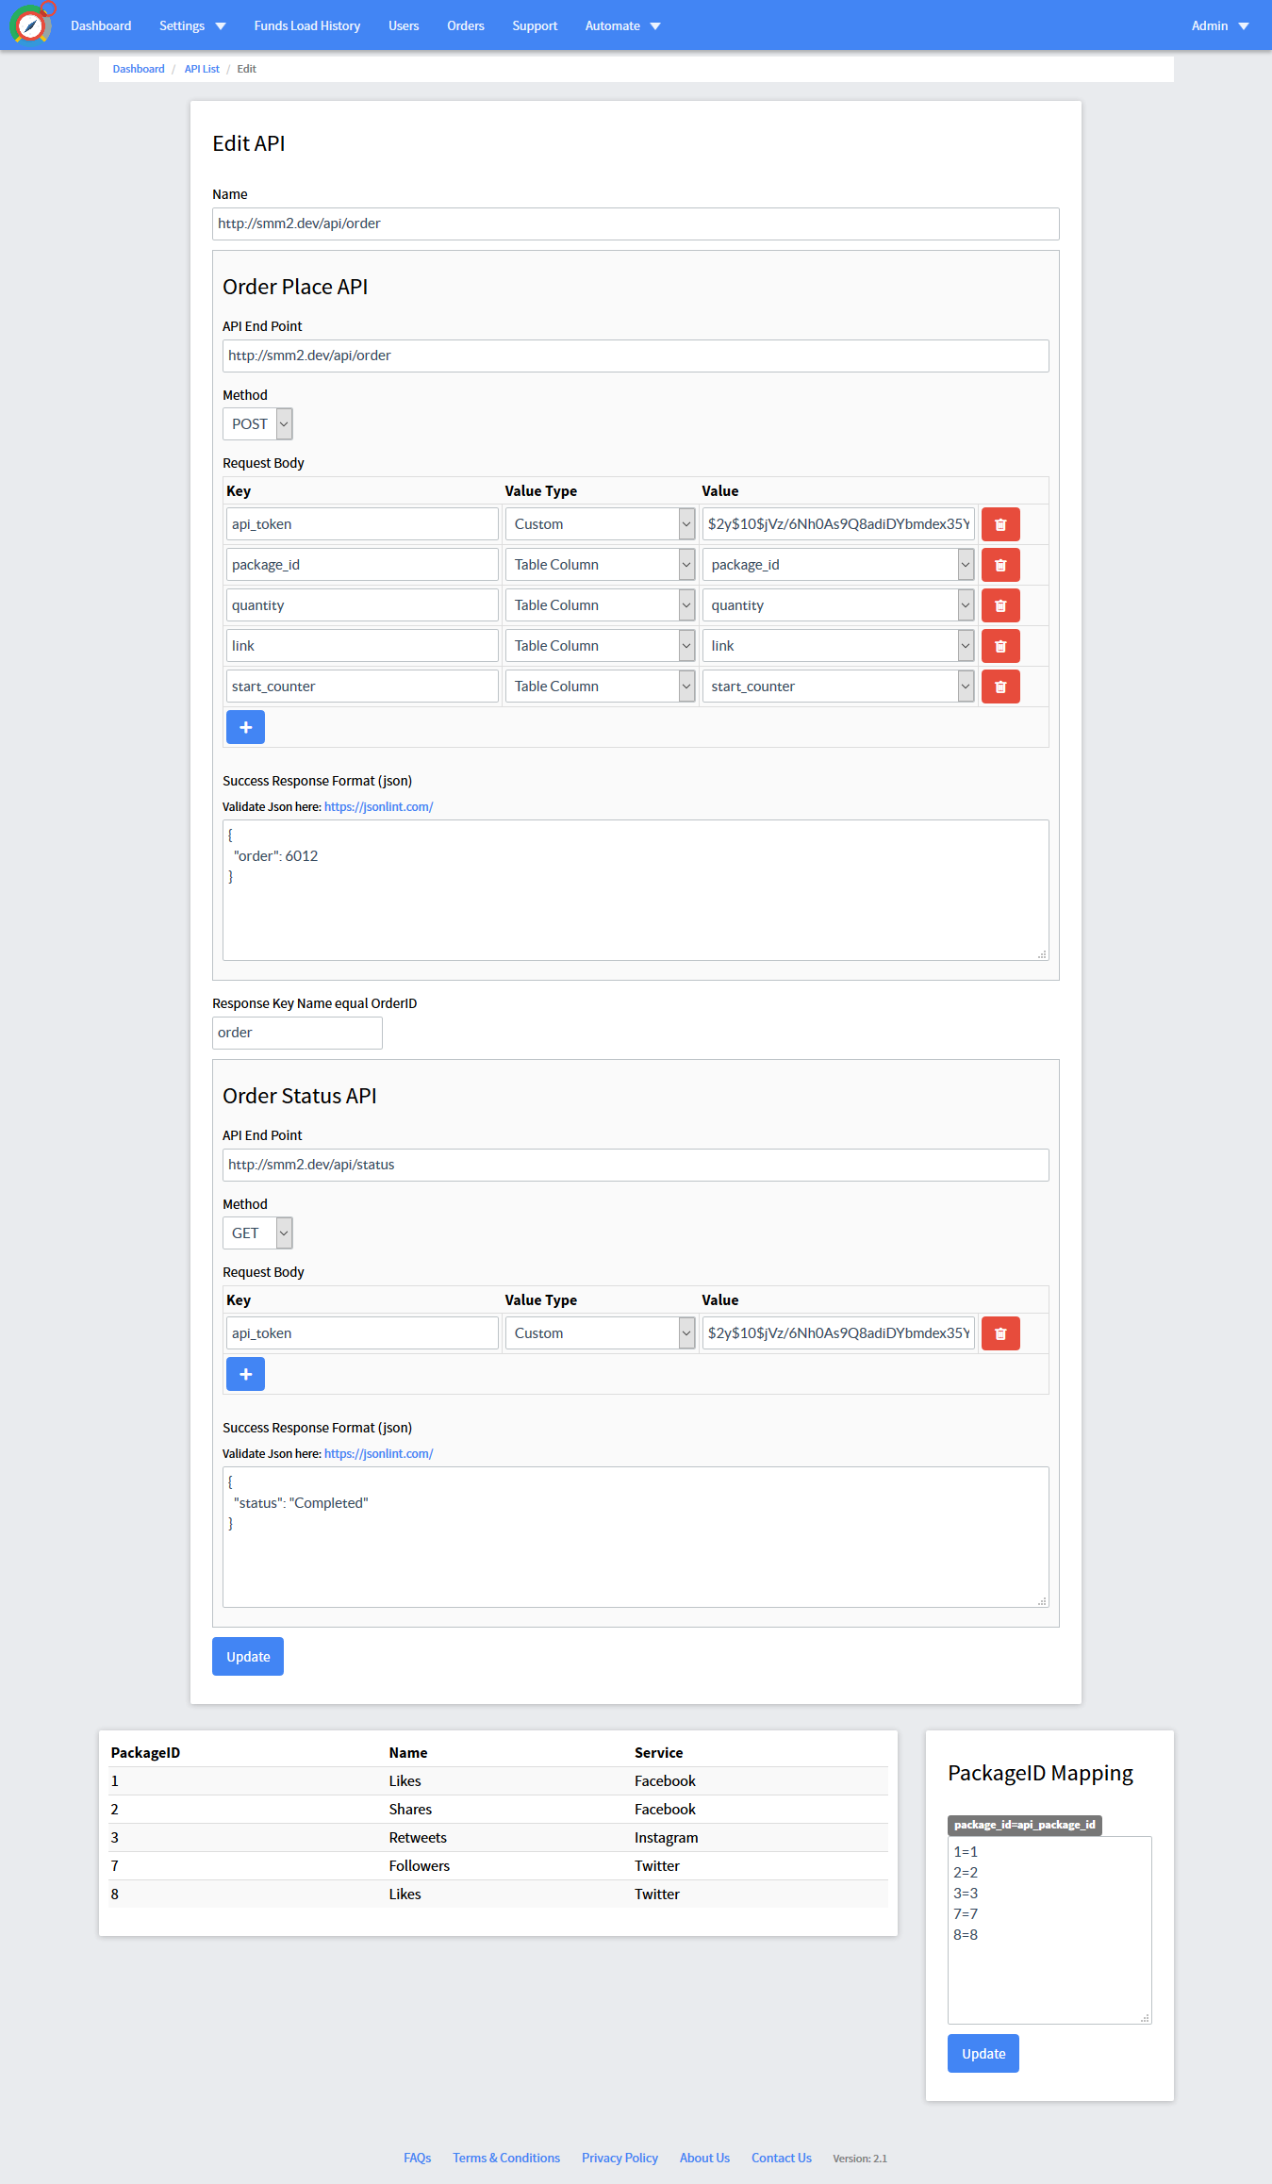Add new row to Order Status request body
This screenshot has width=1272, height=2184.
point(245,1374)
